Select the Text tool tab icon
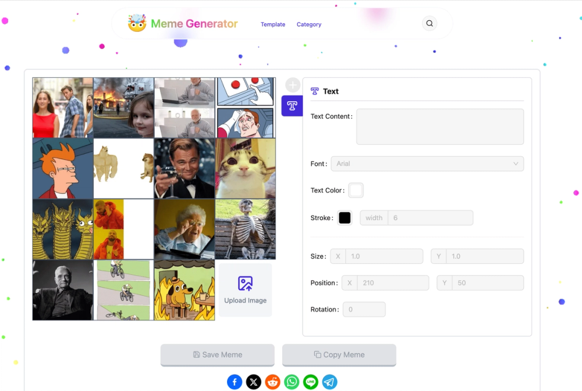This screenshot has height=391, width=582. tap(292, 106)
